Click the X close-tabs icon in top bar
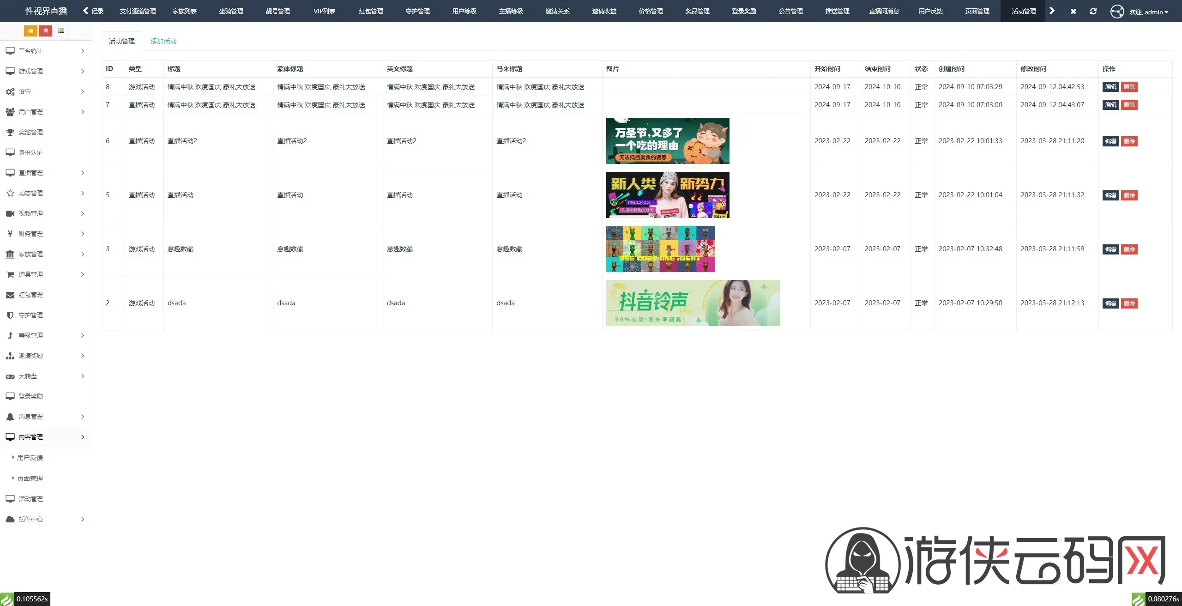 1073,11
